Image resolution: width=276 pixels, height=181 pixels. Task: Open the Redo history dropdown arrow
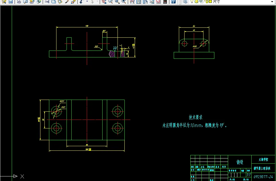tap(97, 2)
